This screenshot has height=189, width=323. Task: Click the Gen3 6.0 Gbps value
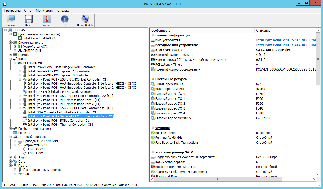[267, 157]
